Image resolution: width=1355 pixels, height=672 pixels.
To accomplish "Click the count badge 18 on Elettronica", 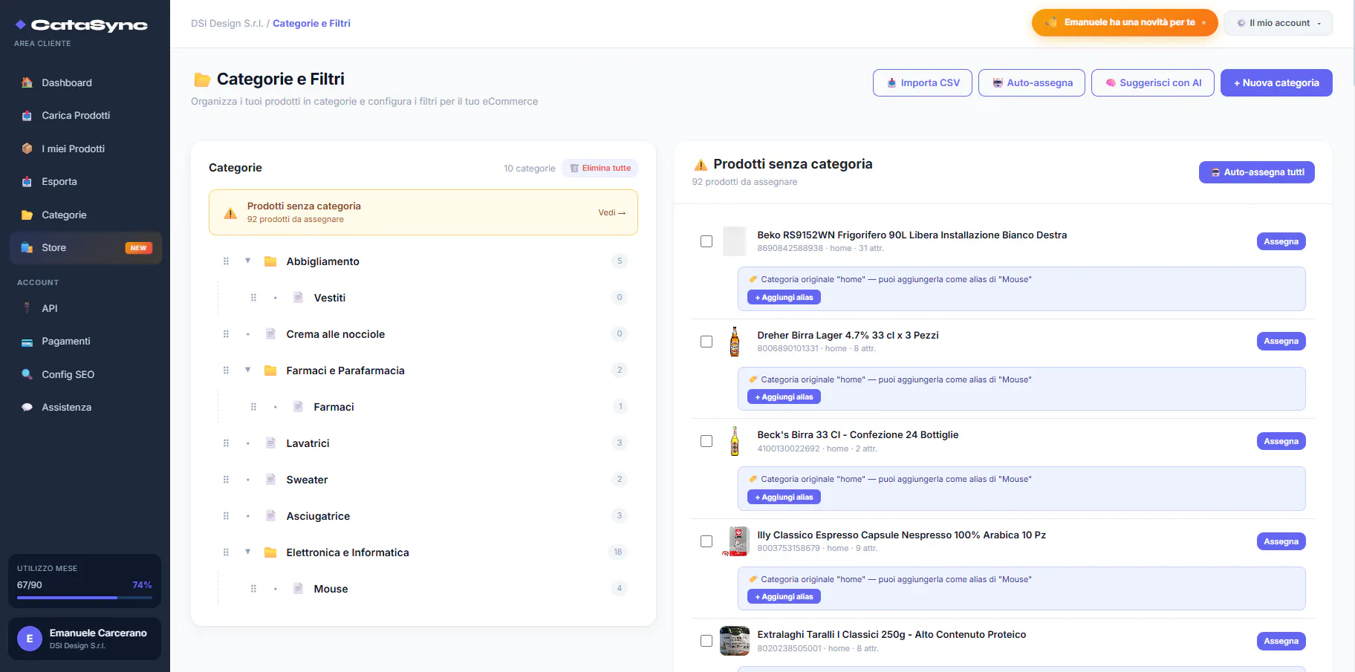I will coord(618,552).
